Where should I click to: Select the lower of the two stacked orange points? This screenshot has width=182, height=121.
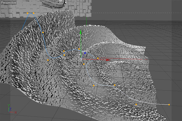pyautogui.click(x=64, y=55)
